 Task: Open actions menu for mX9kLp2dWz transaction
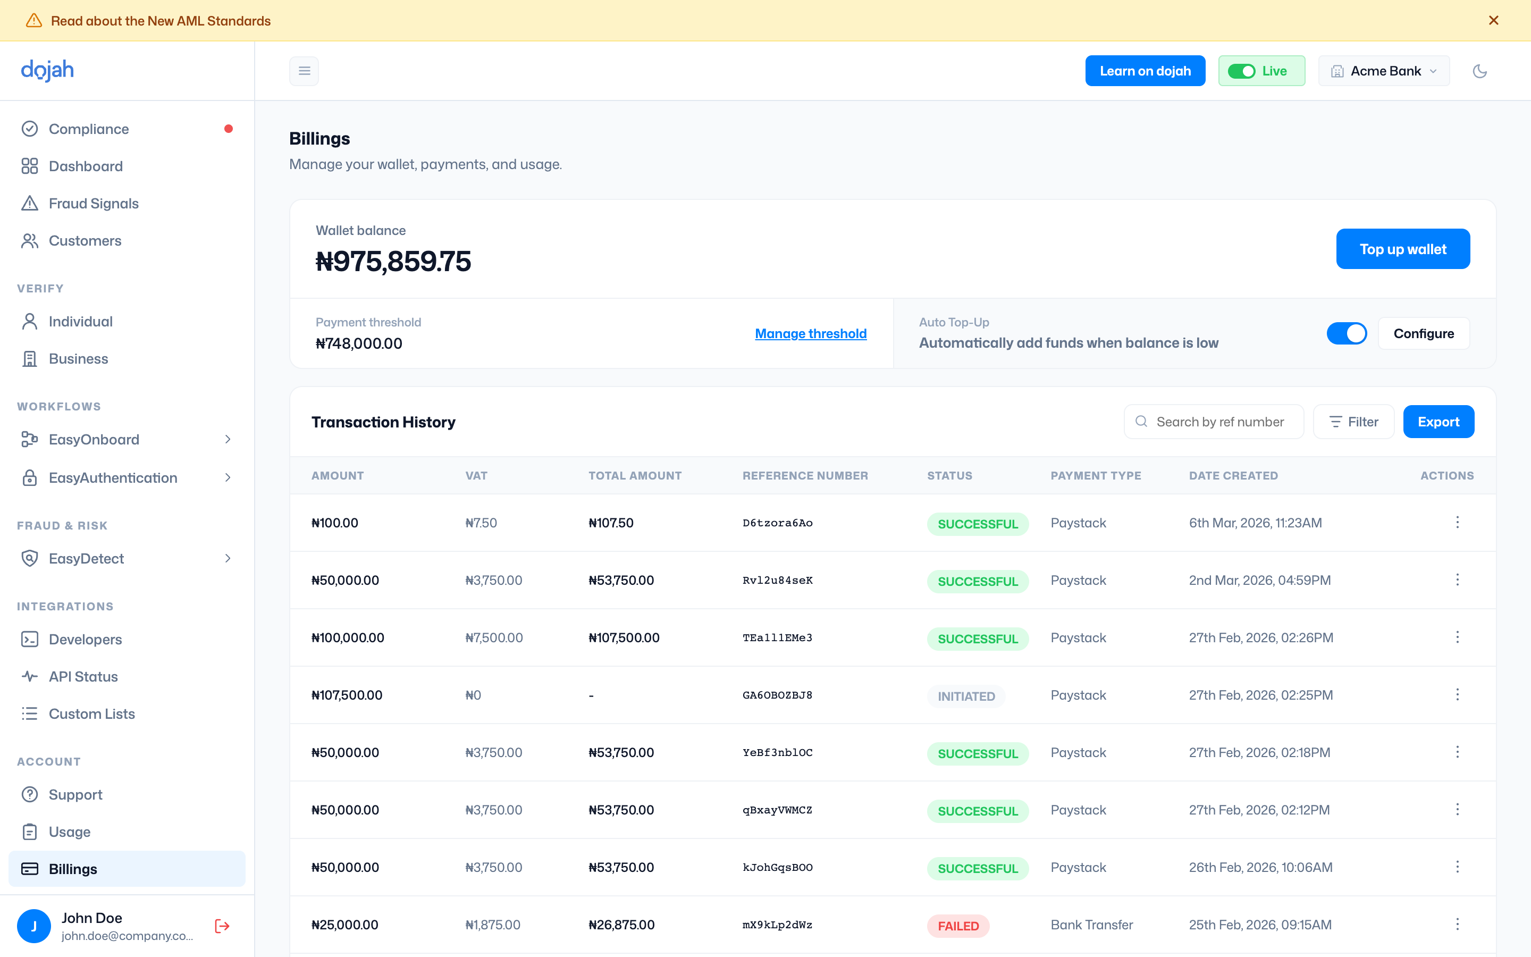(1458, 924)
